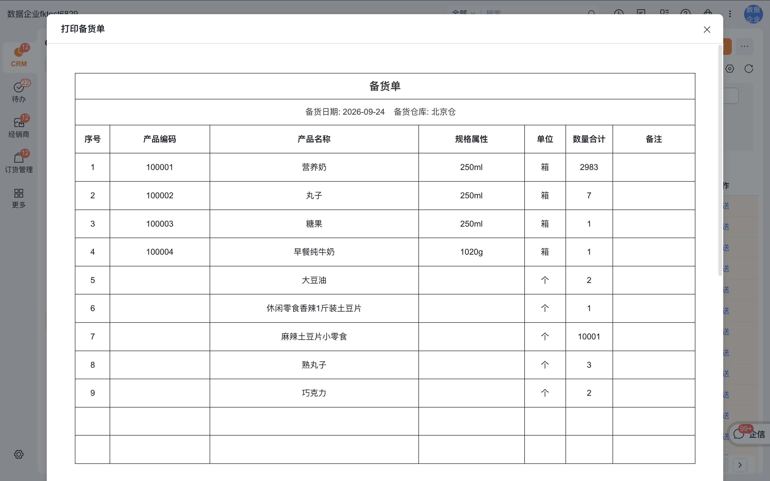The width and height of the screenshot is (770, 481).
Task: Click the 产品编码 column header
Action: 159,139
